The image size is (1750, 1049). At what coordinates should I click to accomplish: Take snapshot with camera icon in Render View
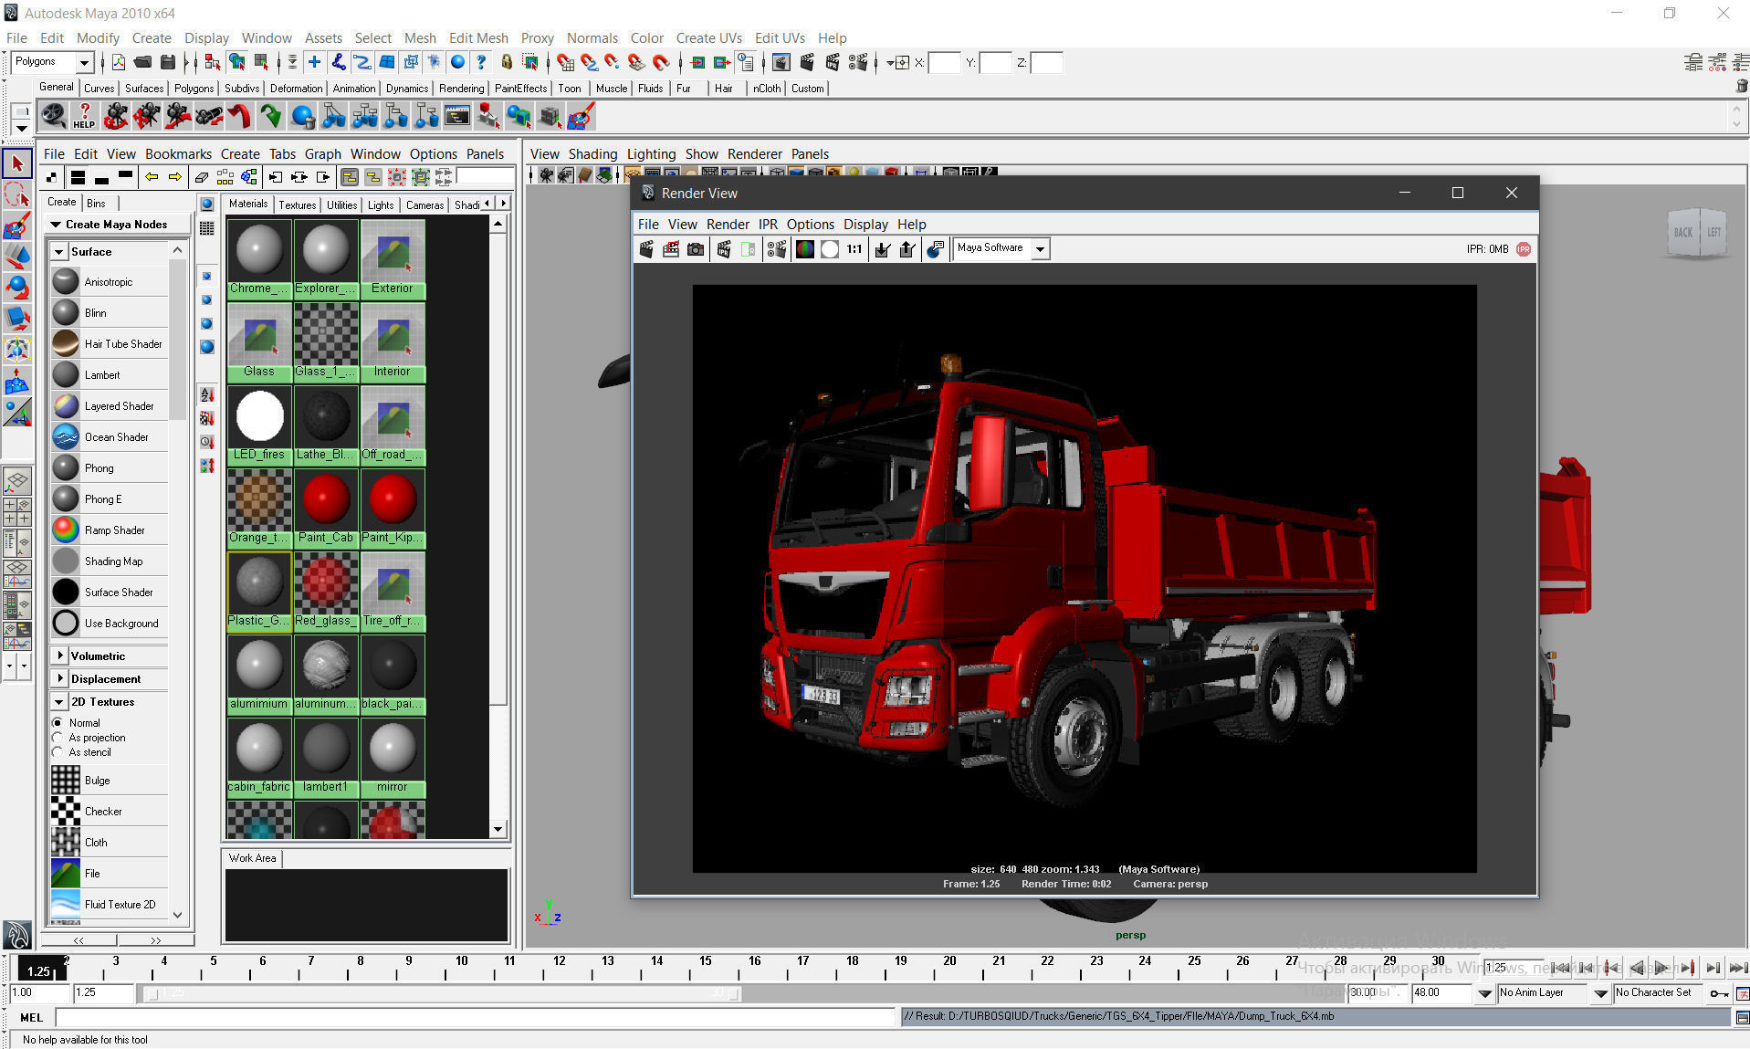[696, 248]
